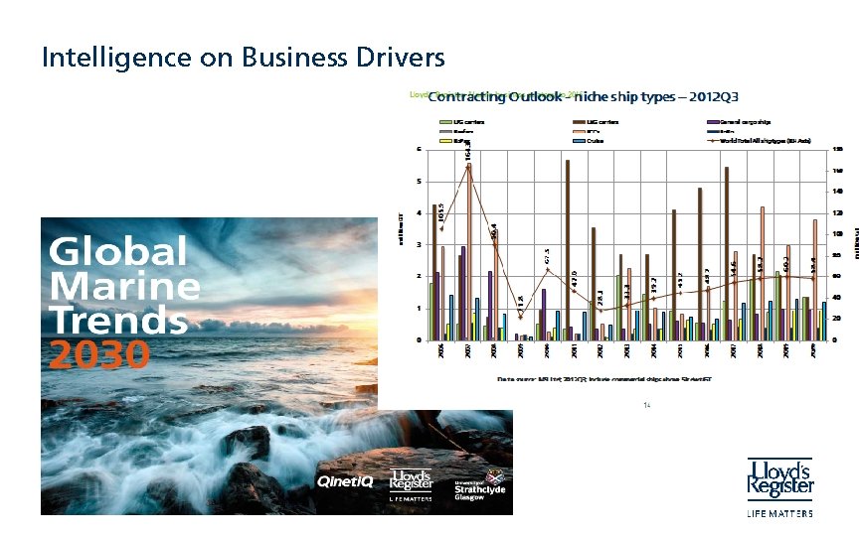The image size is (859, 536).
Task: Click the bar chart plot area
Action: (x=626, y=245)
